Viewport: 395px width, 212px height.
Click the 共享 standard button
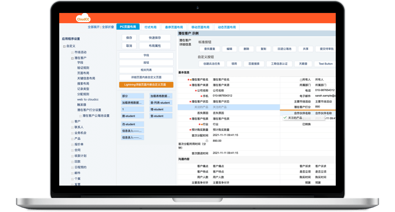tap(306, 49)
